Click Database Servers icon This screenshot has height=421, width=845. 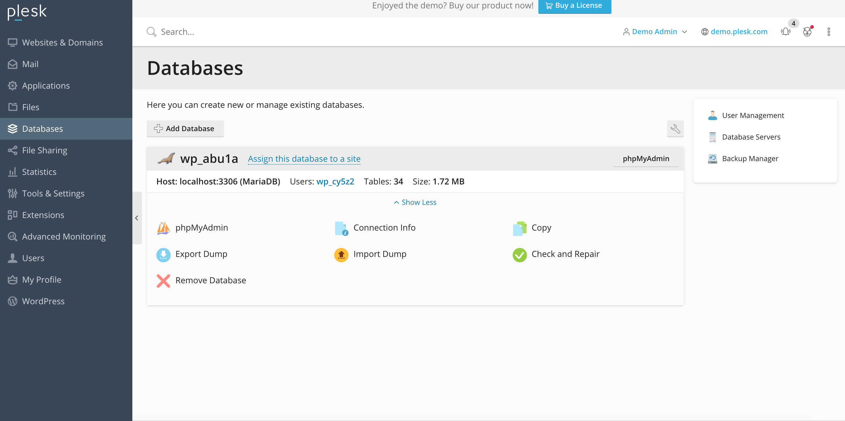point(712,137)
